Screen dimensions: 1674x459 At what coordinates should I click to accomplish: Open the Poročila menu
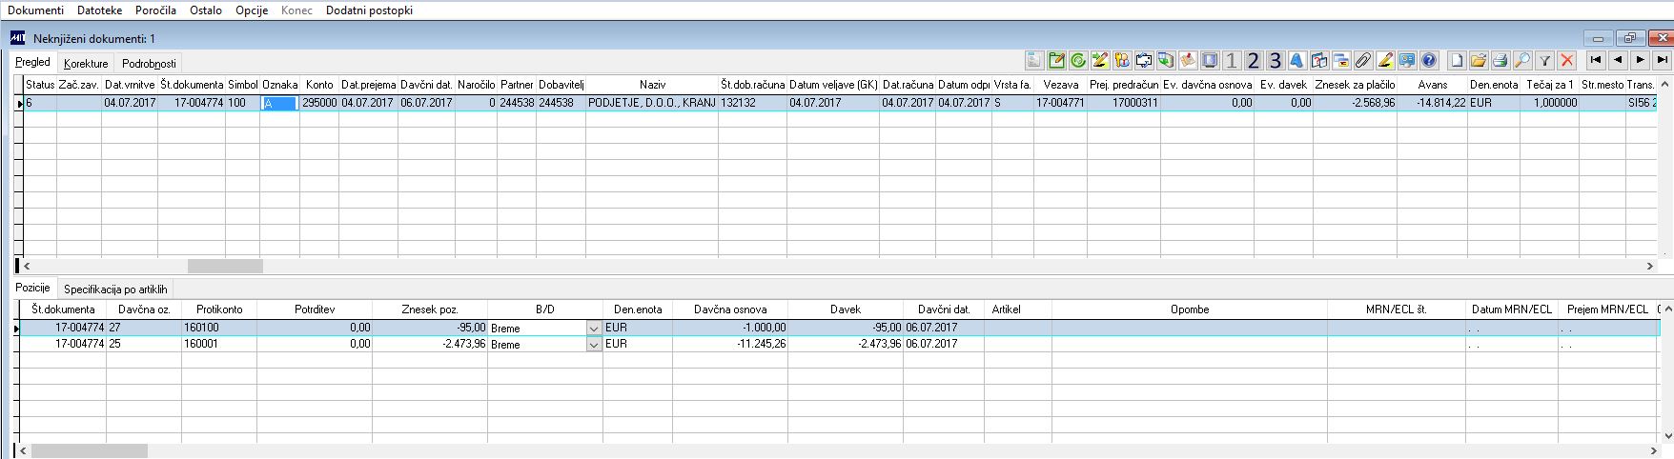(x=155, y=10)
